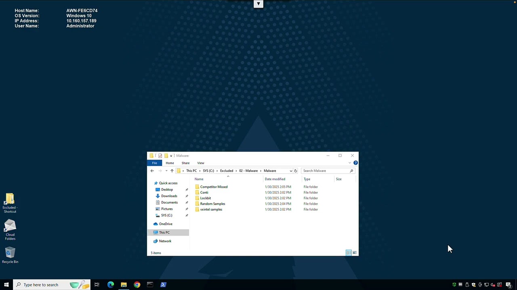Select SYS (C:) in navigation pane
The image size is (517, 290).
click(x=166, y=215)
